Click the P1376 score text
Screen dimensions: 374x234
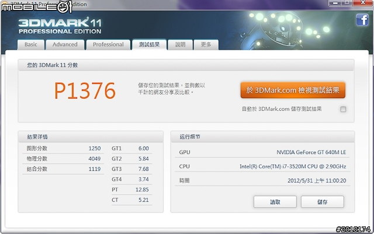pyautogui.click(x=85, y=91)
